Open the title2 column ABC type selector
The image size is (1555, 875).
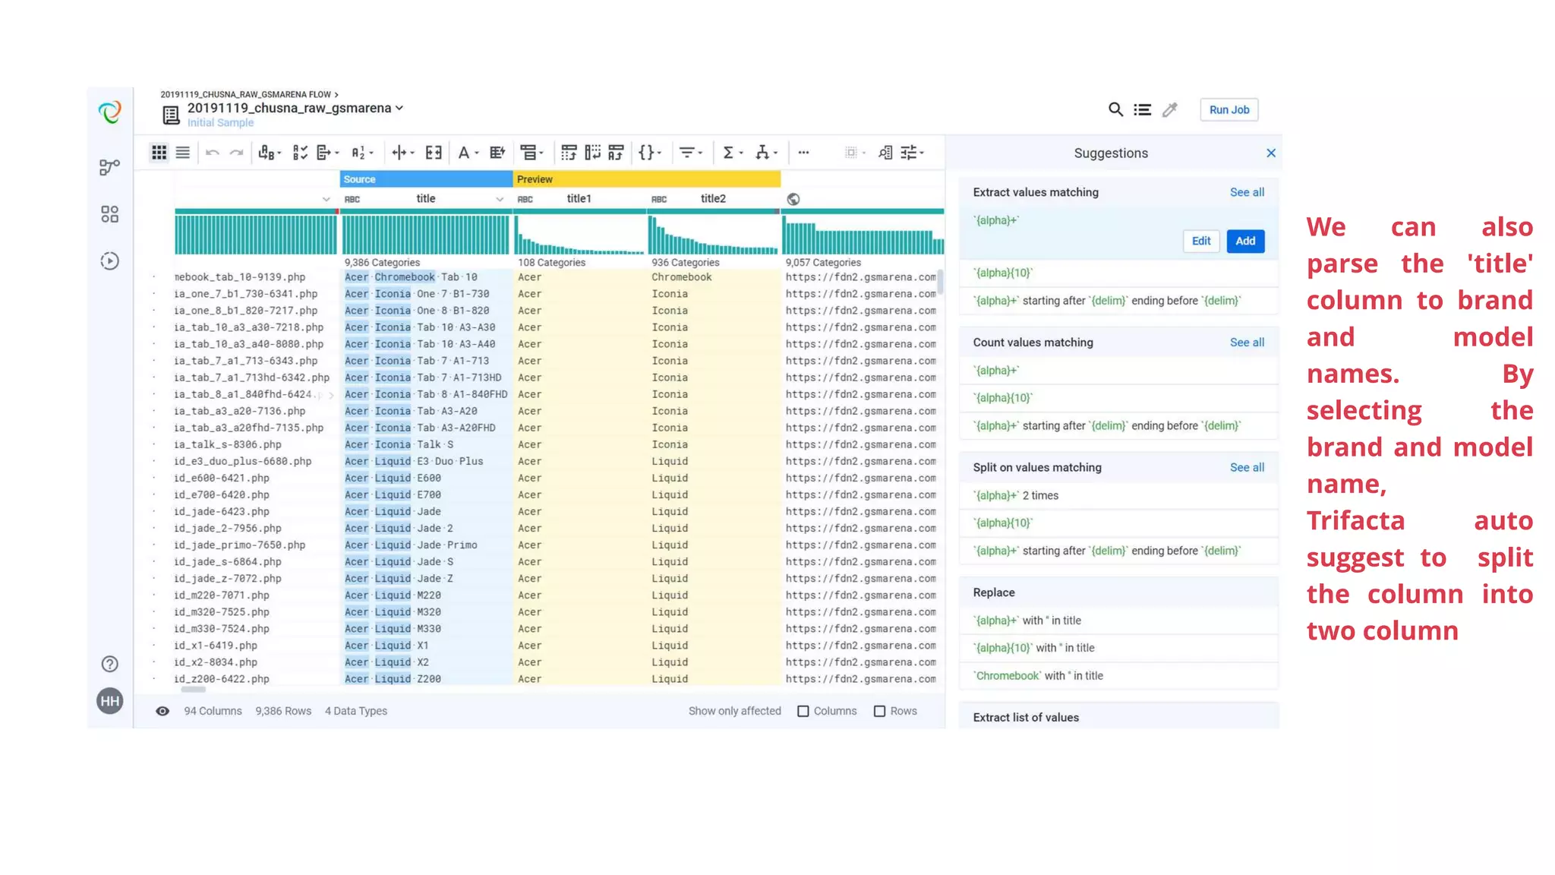[659, 199]
